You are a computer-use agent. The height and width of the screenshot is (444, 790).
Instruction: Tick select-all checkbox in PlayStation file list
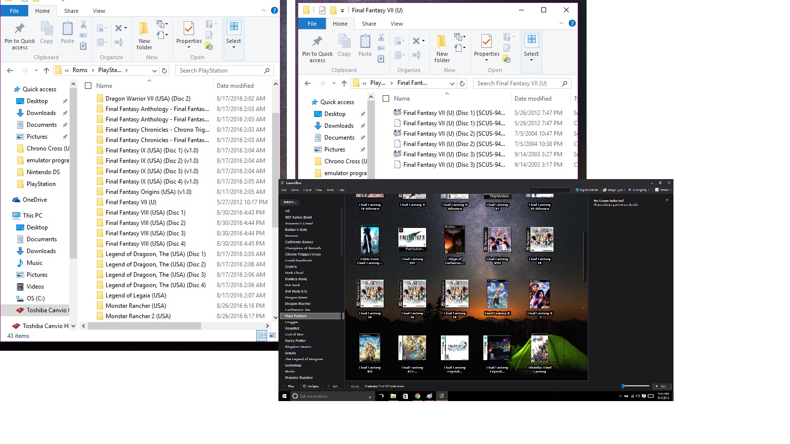pyautogui.click(x=88, y=86)
